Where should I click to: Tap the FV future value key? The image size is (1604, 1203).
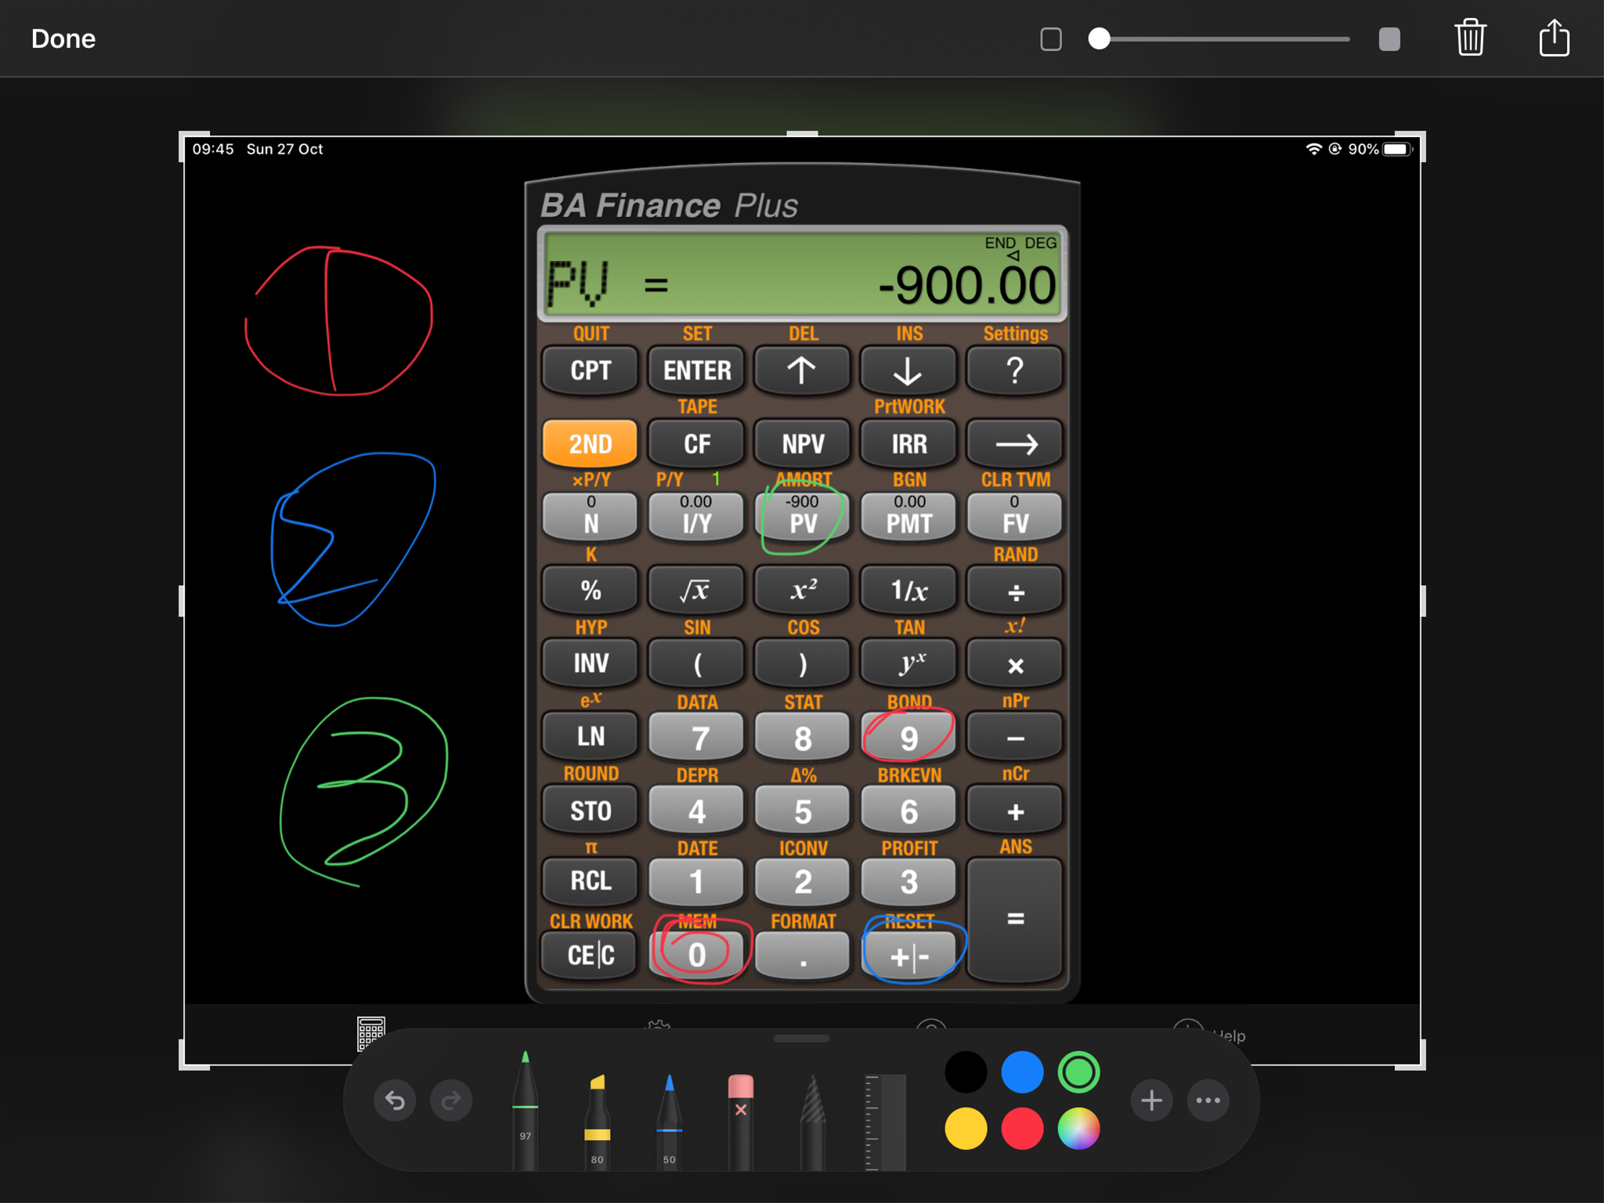1014,516
